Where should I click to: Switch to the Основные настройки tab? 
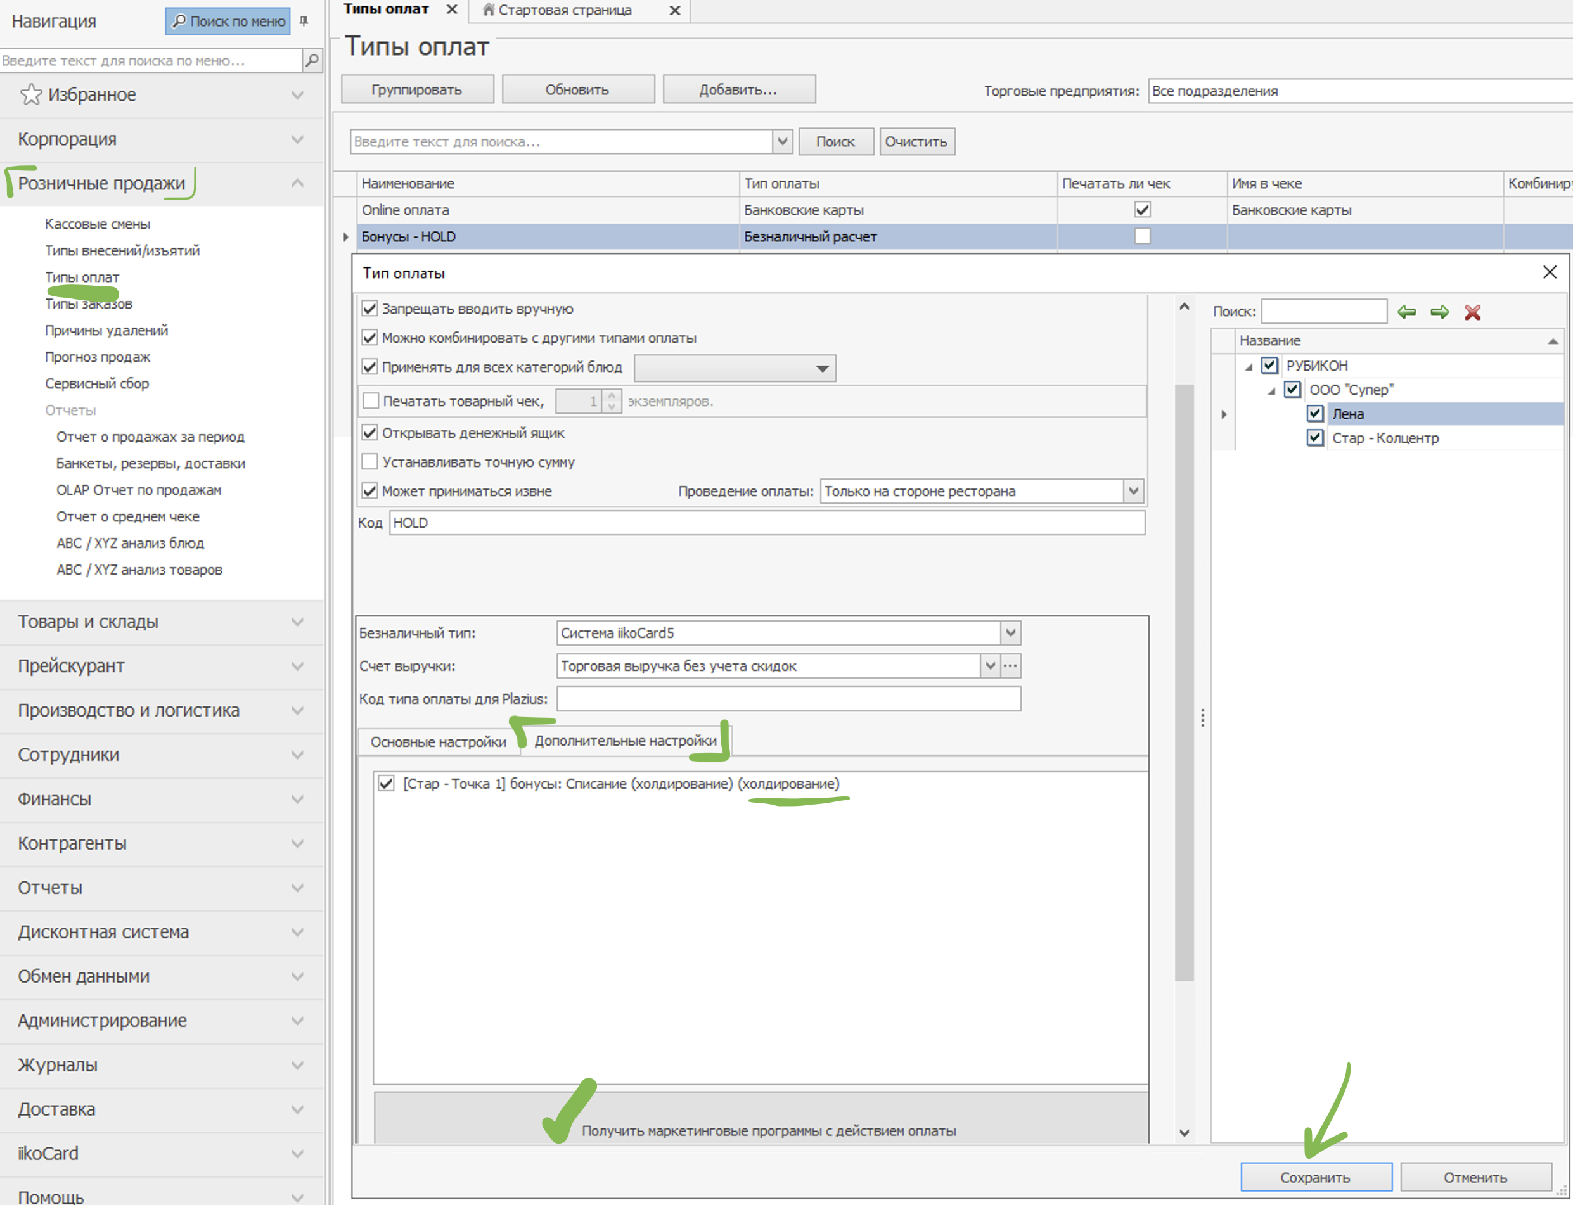[438, 742]
